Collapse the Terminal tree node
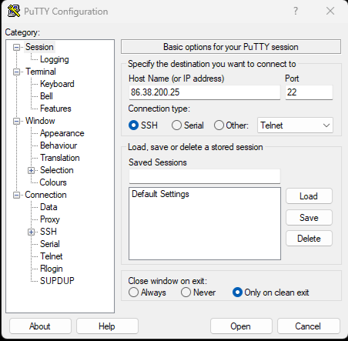The image size is (348, 341). point(16,72)
